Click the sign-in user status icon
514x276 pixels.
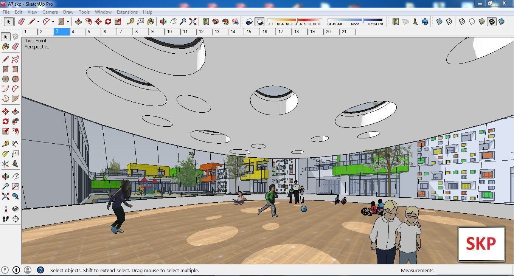pyautogui.click(x=28, y=270)
